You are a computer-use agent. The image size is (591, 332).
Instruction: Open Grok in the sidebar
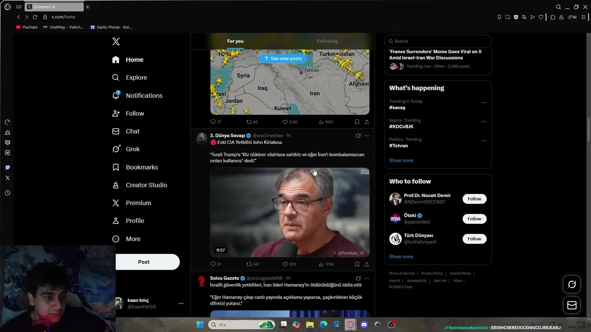tap(126, 149)
